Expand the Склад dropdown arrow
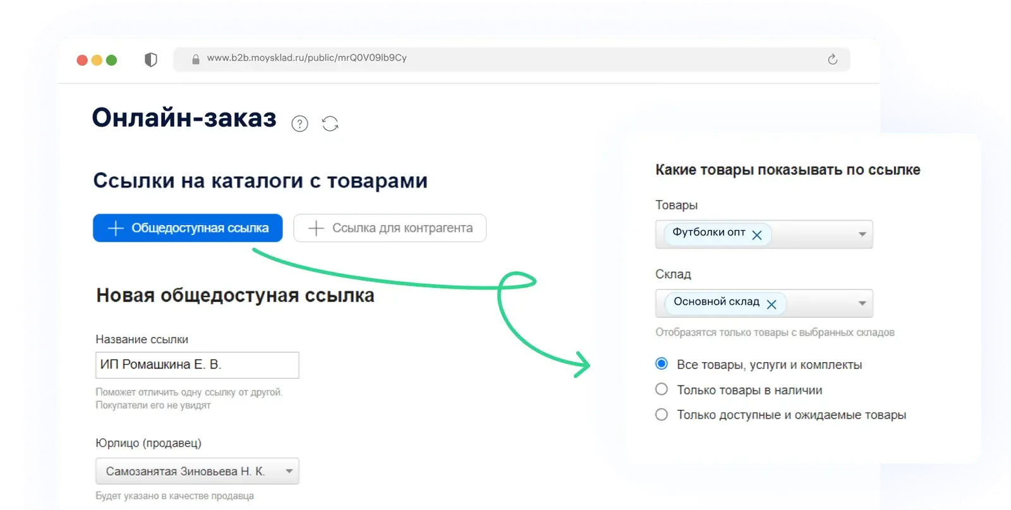The image size is (1011, 510). coord(862,303)
